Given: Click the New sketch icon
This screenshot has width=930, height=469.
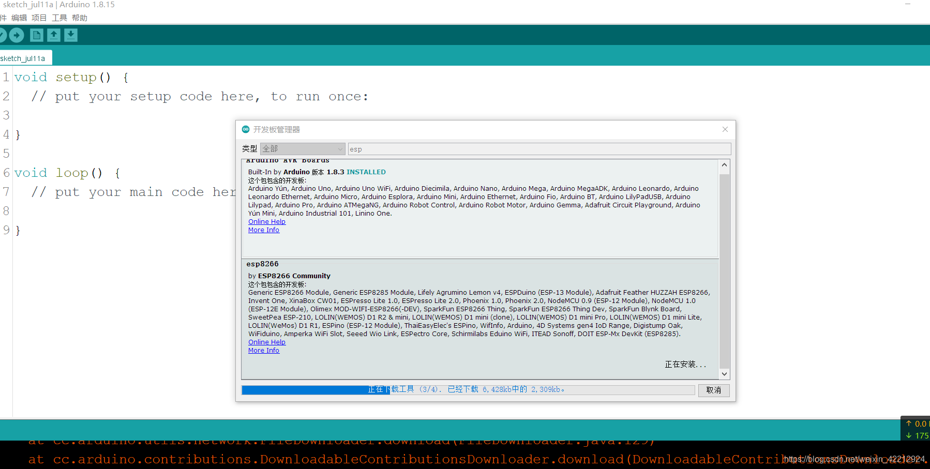Looking at the screenshot, I should coord(36,35).
